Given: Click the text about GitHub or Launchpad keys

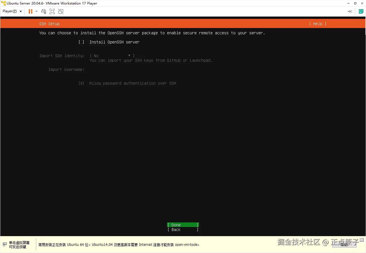Looking at the screenshot, I should click(x=151, y=60).
